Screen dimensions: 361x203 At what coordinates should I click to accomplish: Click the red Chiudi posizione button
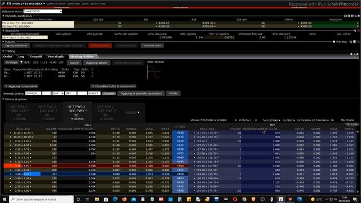tap(100, 46)
